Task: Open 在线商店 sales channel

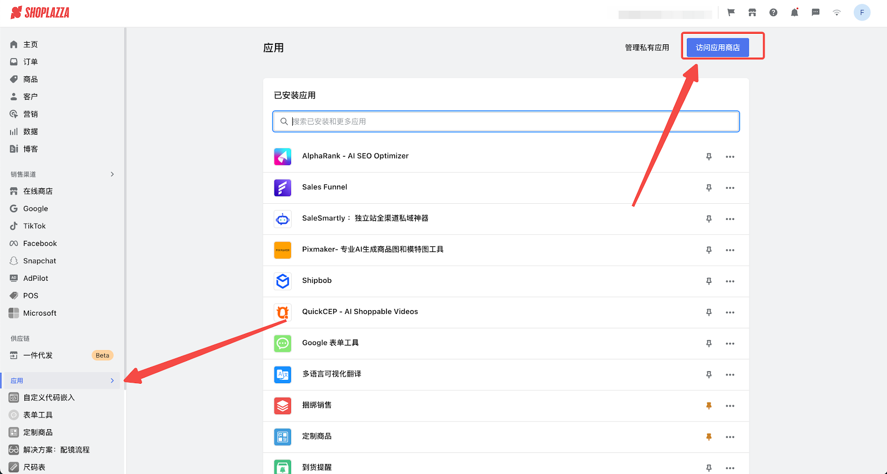Action: pyautogui.click(x=38, y=192)
